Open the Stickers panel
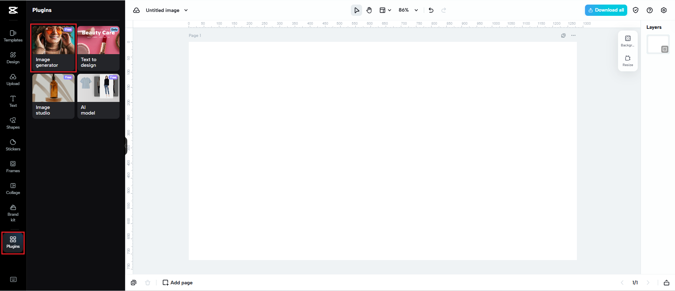This screenshot has height=291, width=675. click(x=13, y=145)
